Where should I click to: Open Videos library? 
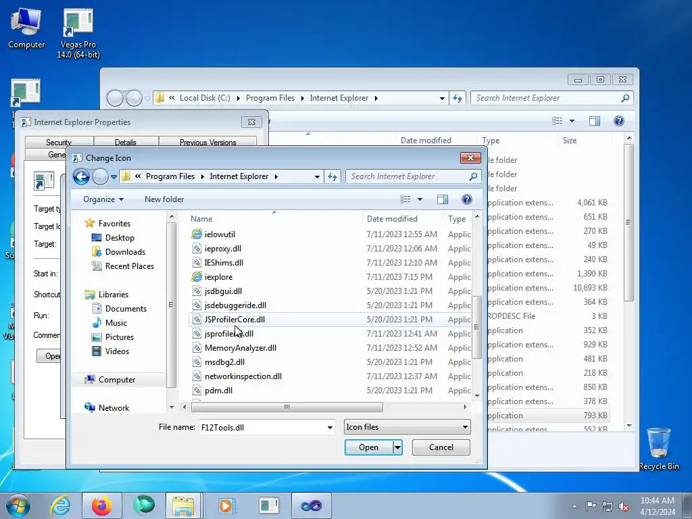[x=117, y=351]
